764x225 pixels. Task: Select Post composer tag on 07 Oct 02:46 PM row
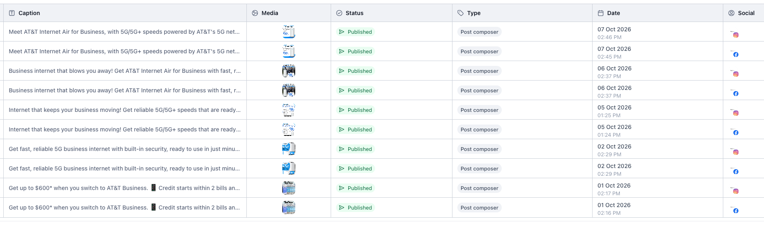tap(479, 32)
